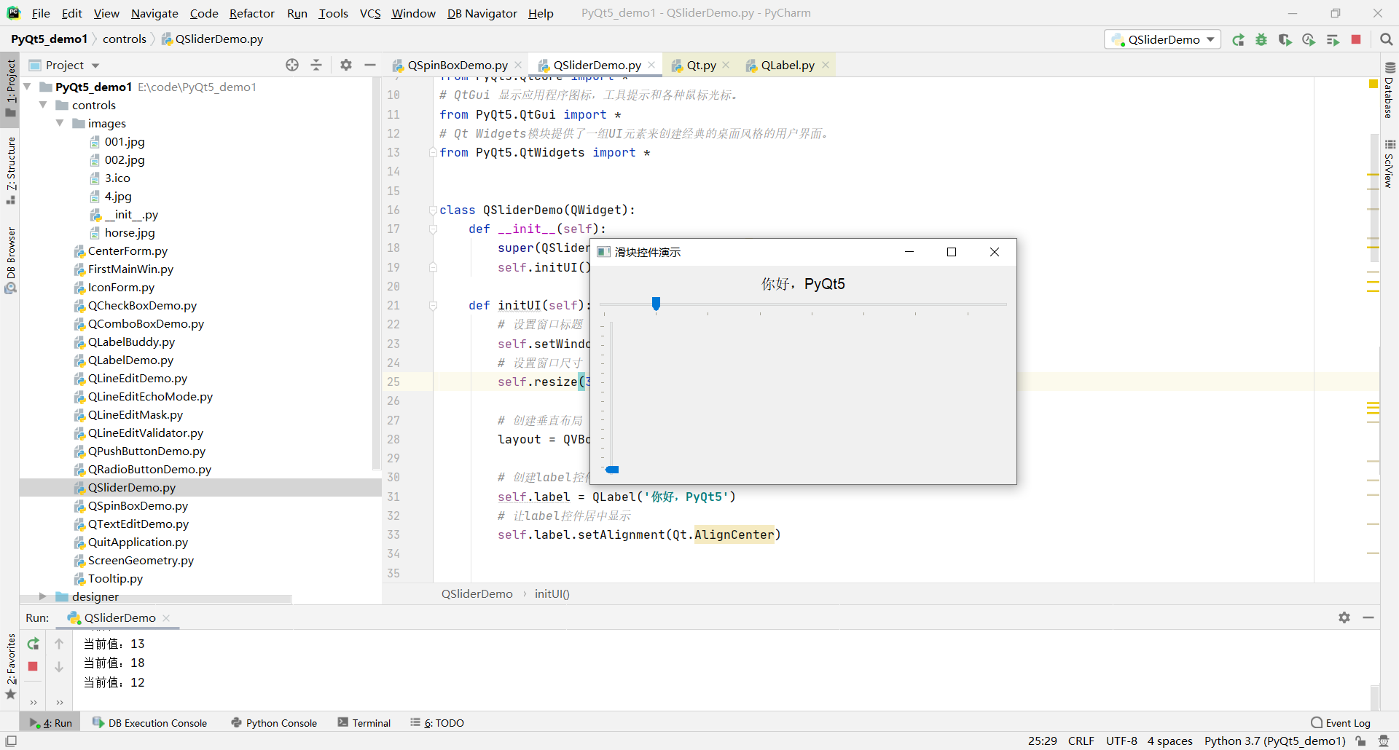This screenshot has width=1399, height=750.
Task: Click the 你好, PyQt5 label in demo window
Action: tap(803, 283)
